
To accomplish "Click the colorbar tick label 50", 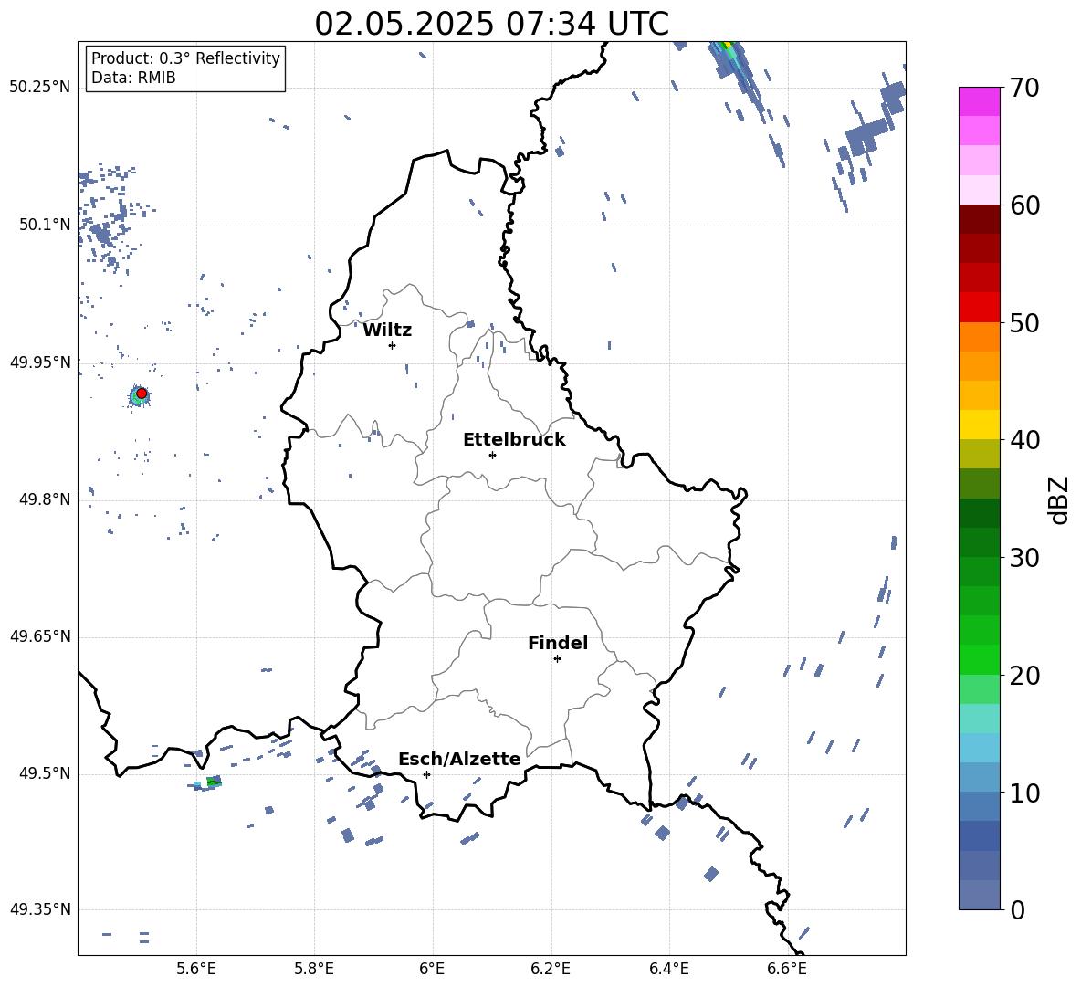I will (1024, 322).
